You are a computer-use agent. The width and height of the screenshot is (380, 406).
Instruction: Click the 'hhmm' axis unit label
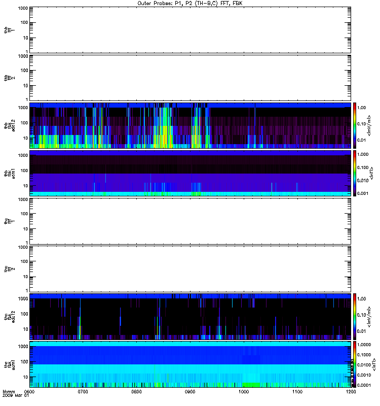point(9,392)
